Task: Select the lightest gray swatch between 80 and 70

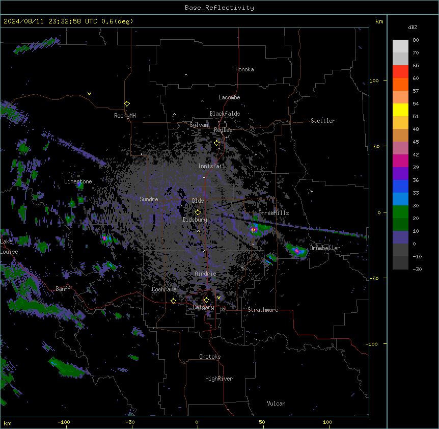Action: [x=400, y=46]
